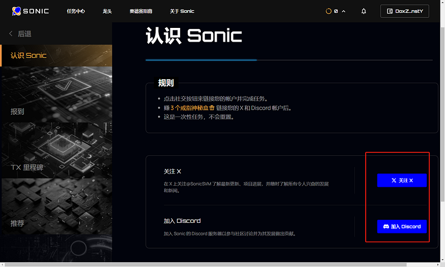Open the 推荐 sidebar card
445x267 pixels.
(x=57, y=206)
